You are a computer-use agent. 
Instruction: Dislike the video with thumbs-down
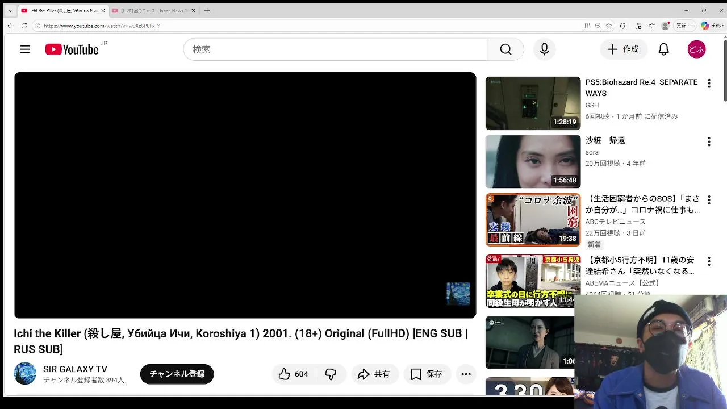click(x=331, y=374)
